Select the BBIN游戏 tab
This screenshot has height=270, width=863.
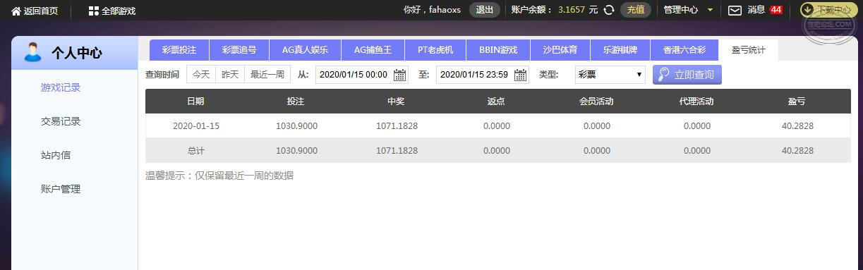[498, 50]
